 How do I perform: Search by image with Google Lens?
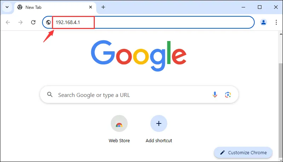point(228,95)
